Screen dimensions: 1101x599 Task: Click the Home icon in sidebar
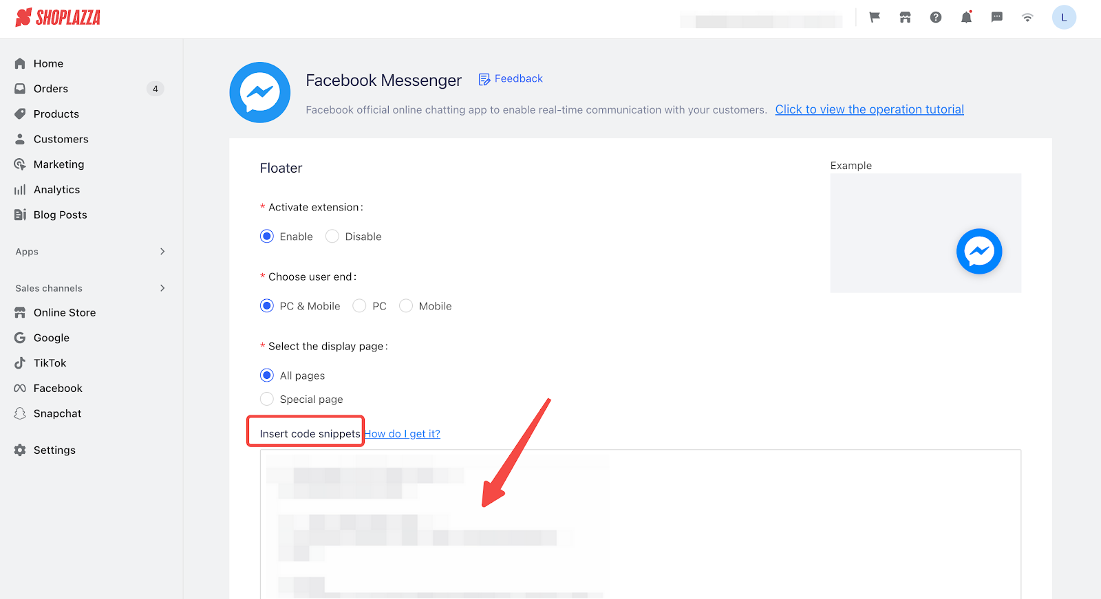click(x=20, y=63)
